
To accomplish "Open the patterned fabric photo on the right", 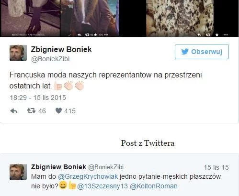I will 179,18.
